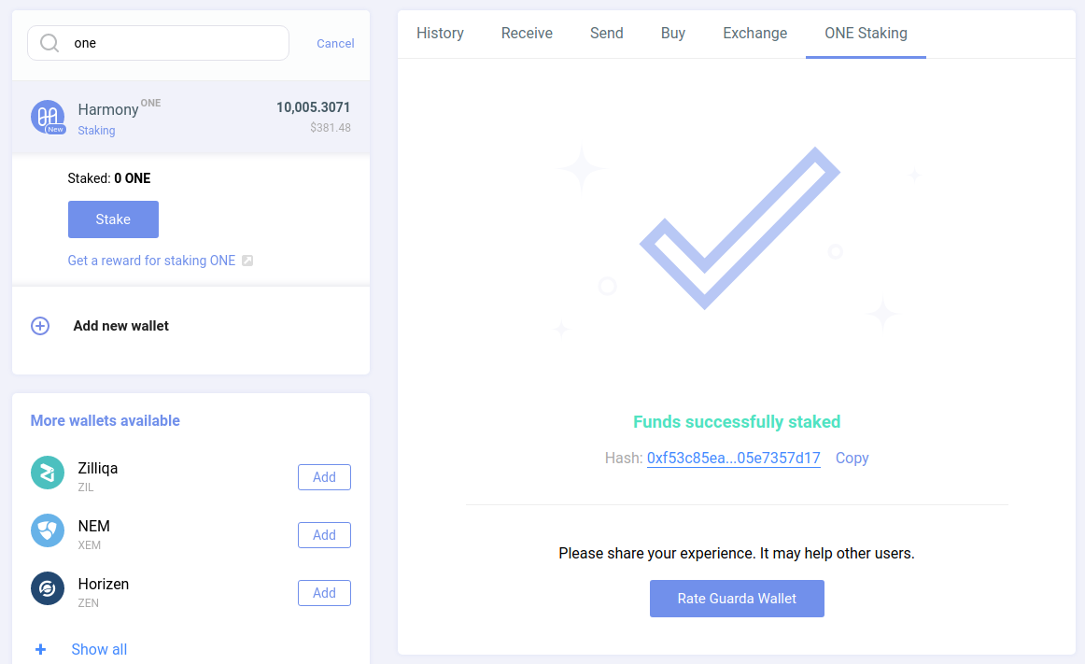The width and height of the screenshot is (1085, 664).
Task: Click the Zilliqa coin icon
Action: pos(48,473)
